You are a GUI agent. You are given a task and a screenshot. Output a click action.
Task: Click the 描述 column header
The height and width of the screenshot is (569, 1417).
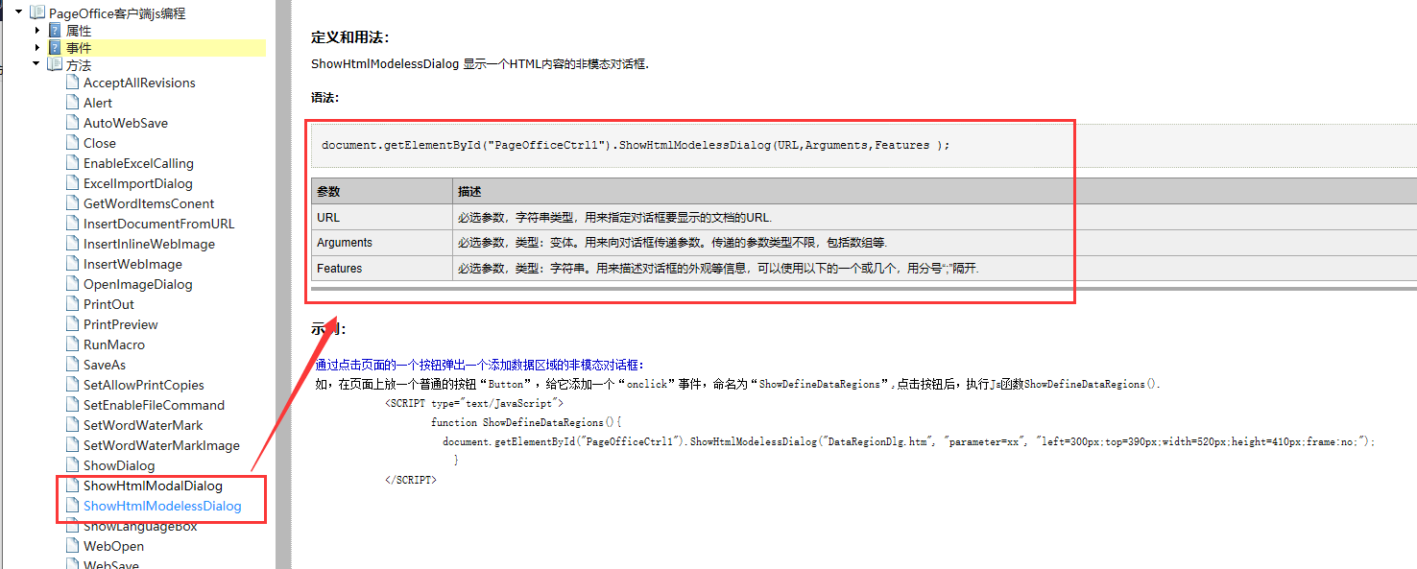click(x=934, y=192)
